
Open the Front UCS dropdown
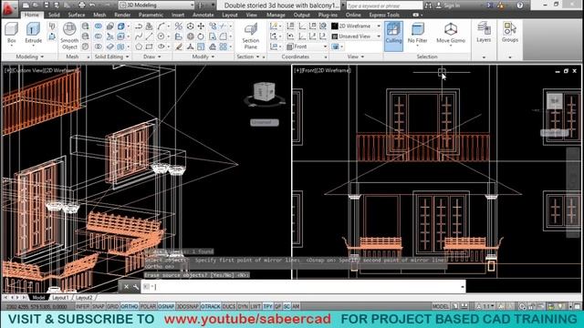(x=307, y=46)
